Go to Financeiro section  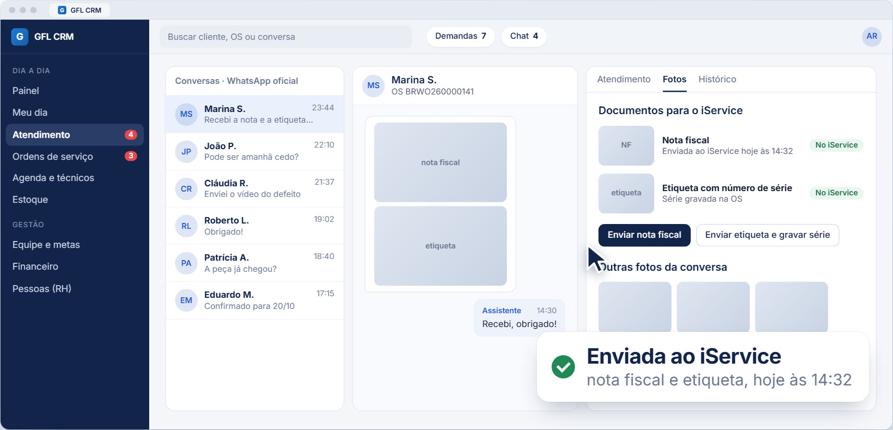click(x=75, y=266)
